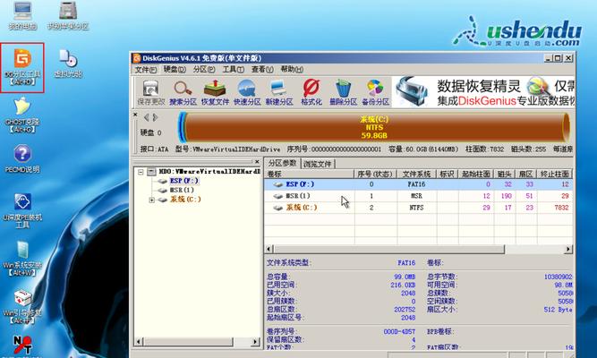Open the 我的电脑 desktop icon
Screen dimensions: 597x358
pos(22,15)
